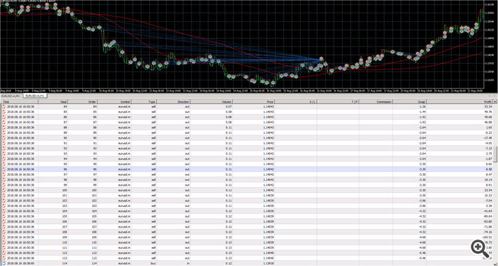Click the Swap column header
The height and width of the screenshot is (266, 498).
[410, 102]
